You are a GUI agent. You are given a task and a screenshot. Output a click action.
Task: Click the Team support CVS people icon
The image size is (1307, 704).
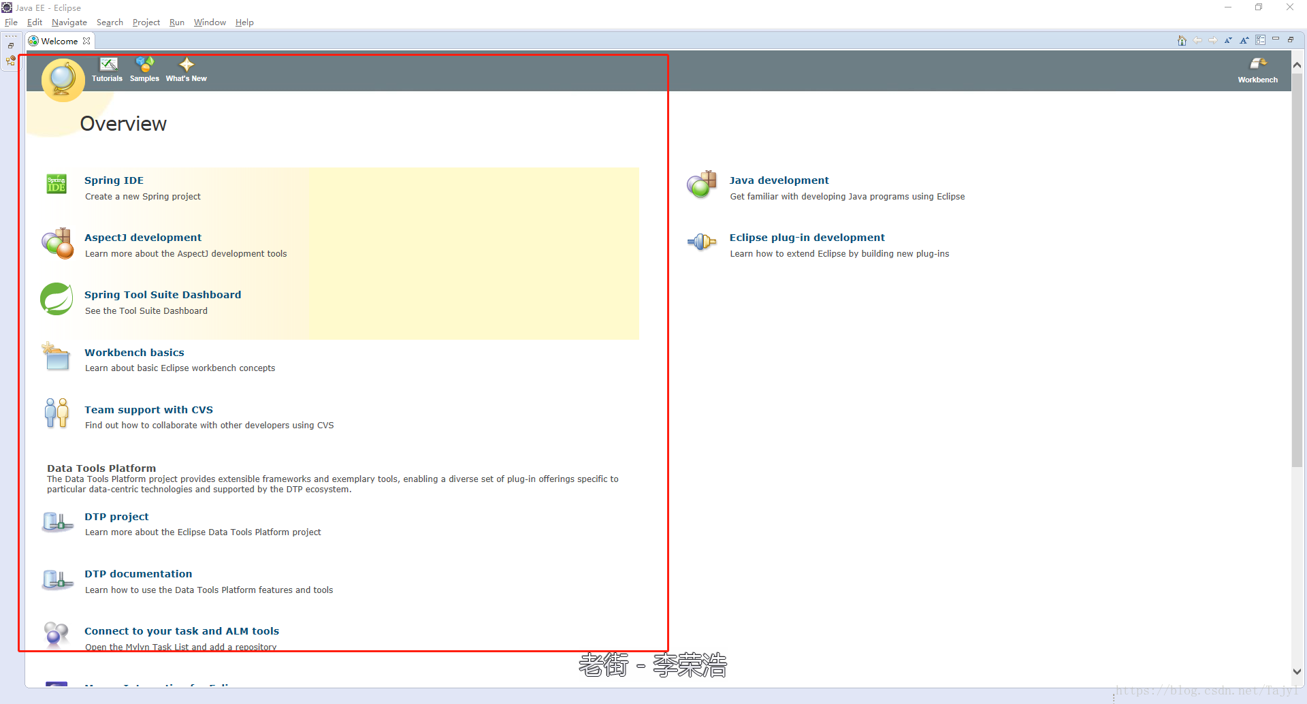(57, 413)
